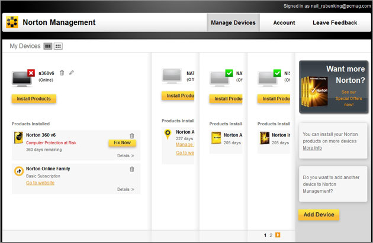Click Install Products for n360v6

[34, 99]
